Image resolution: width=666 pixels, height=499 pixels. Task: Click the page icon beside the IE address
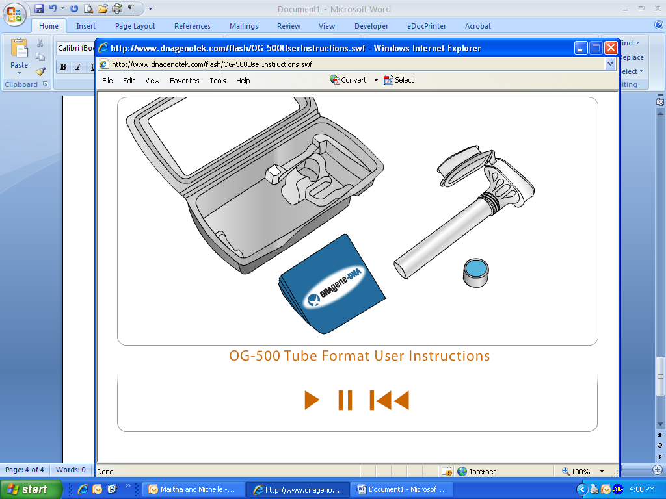click(104, 64)
